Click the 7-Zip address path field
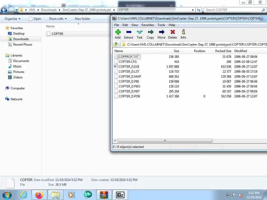Viewport: 267px width, 200px height. point(194,44)
